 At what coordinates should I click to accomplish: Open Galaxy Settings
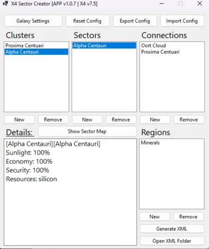33,21
